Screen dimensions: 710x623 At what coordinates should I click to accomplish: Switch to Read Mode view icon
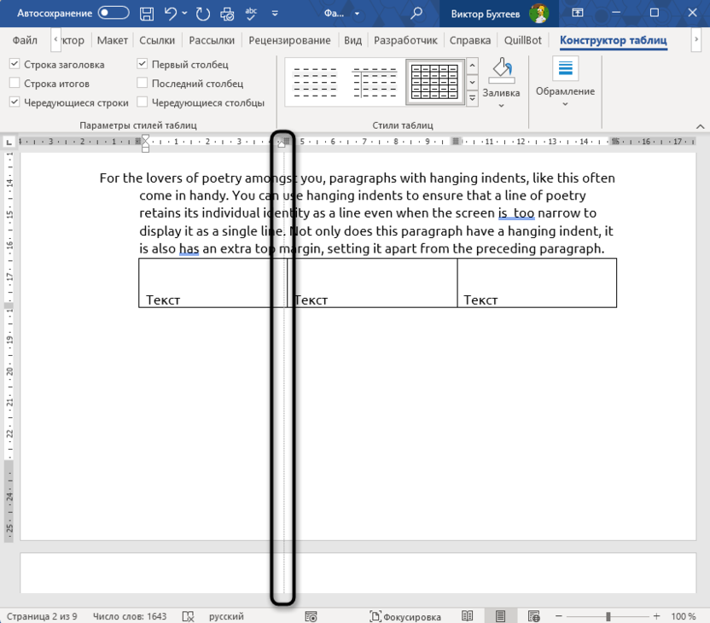click(x=468, y=616)
